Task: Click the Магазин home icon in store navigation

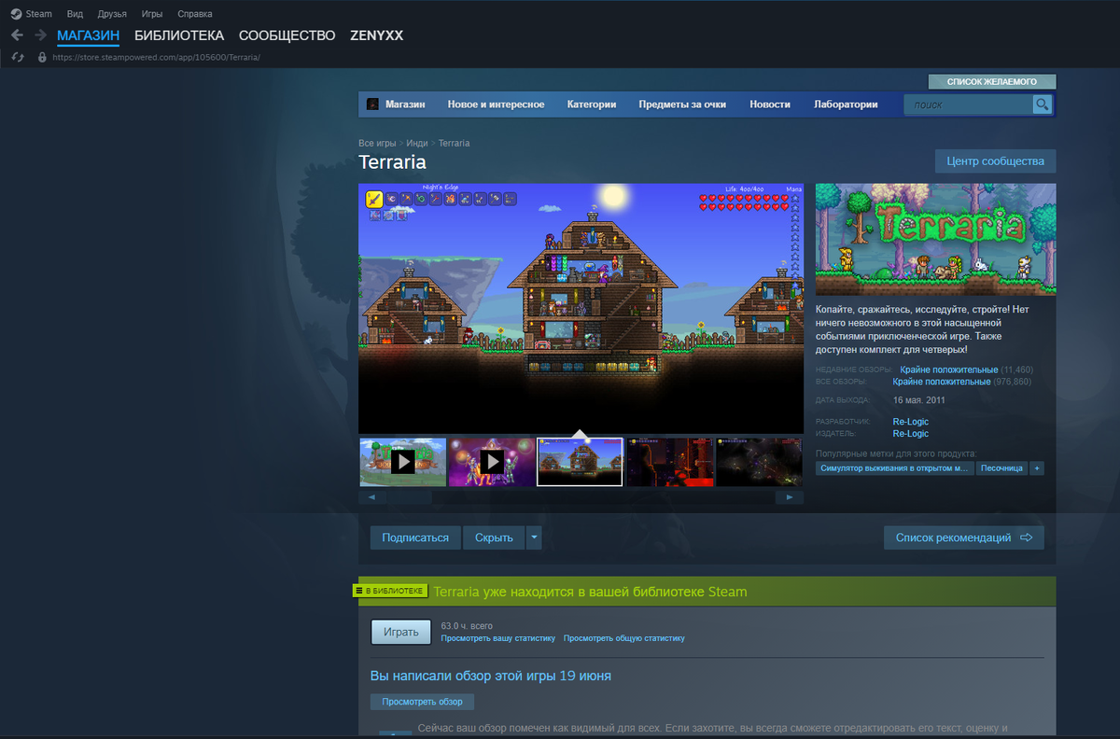Action: 371,105
